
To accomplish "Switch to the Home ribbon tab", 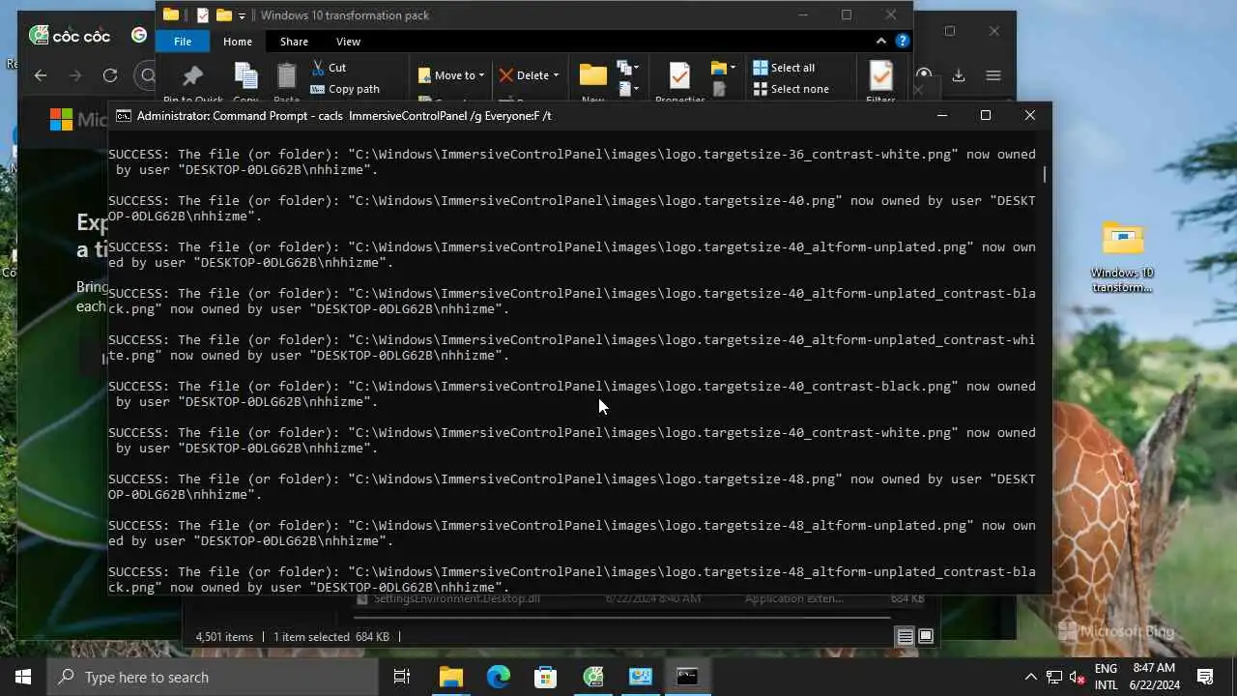I will 238,42.
